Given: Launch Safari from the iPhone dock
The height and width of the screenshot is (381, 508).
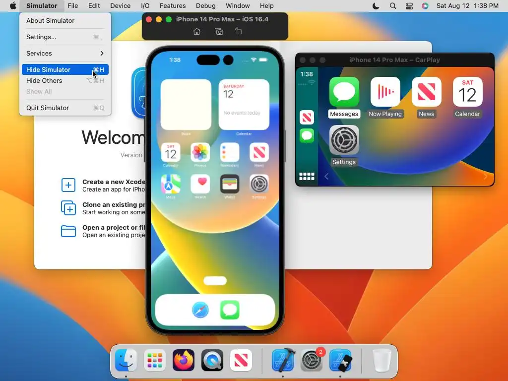Looking at the screenshot, I should click(200, 310).
